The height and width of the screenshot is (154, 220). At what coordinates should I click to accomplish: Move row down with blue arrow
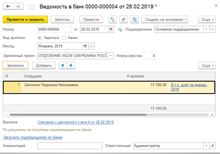point(71,65)
